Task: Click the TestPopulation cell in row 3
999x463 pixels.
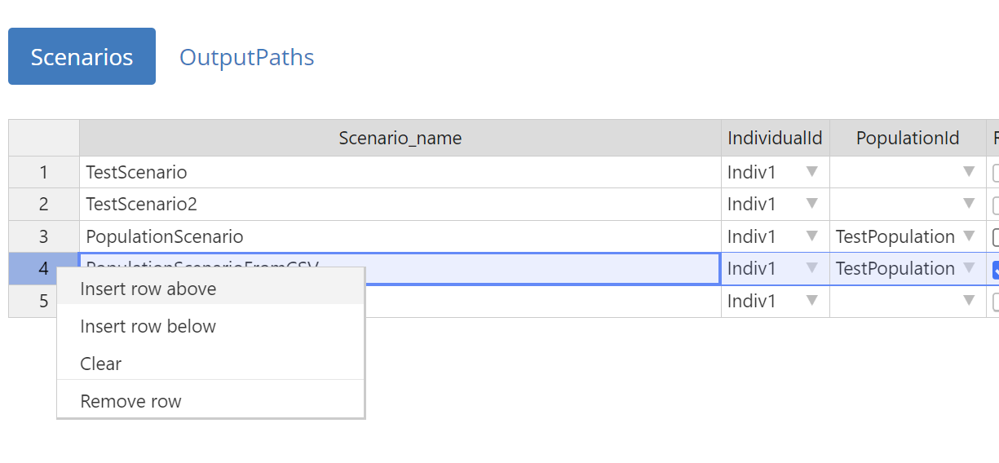Action: 908,236
